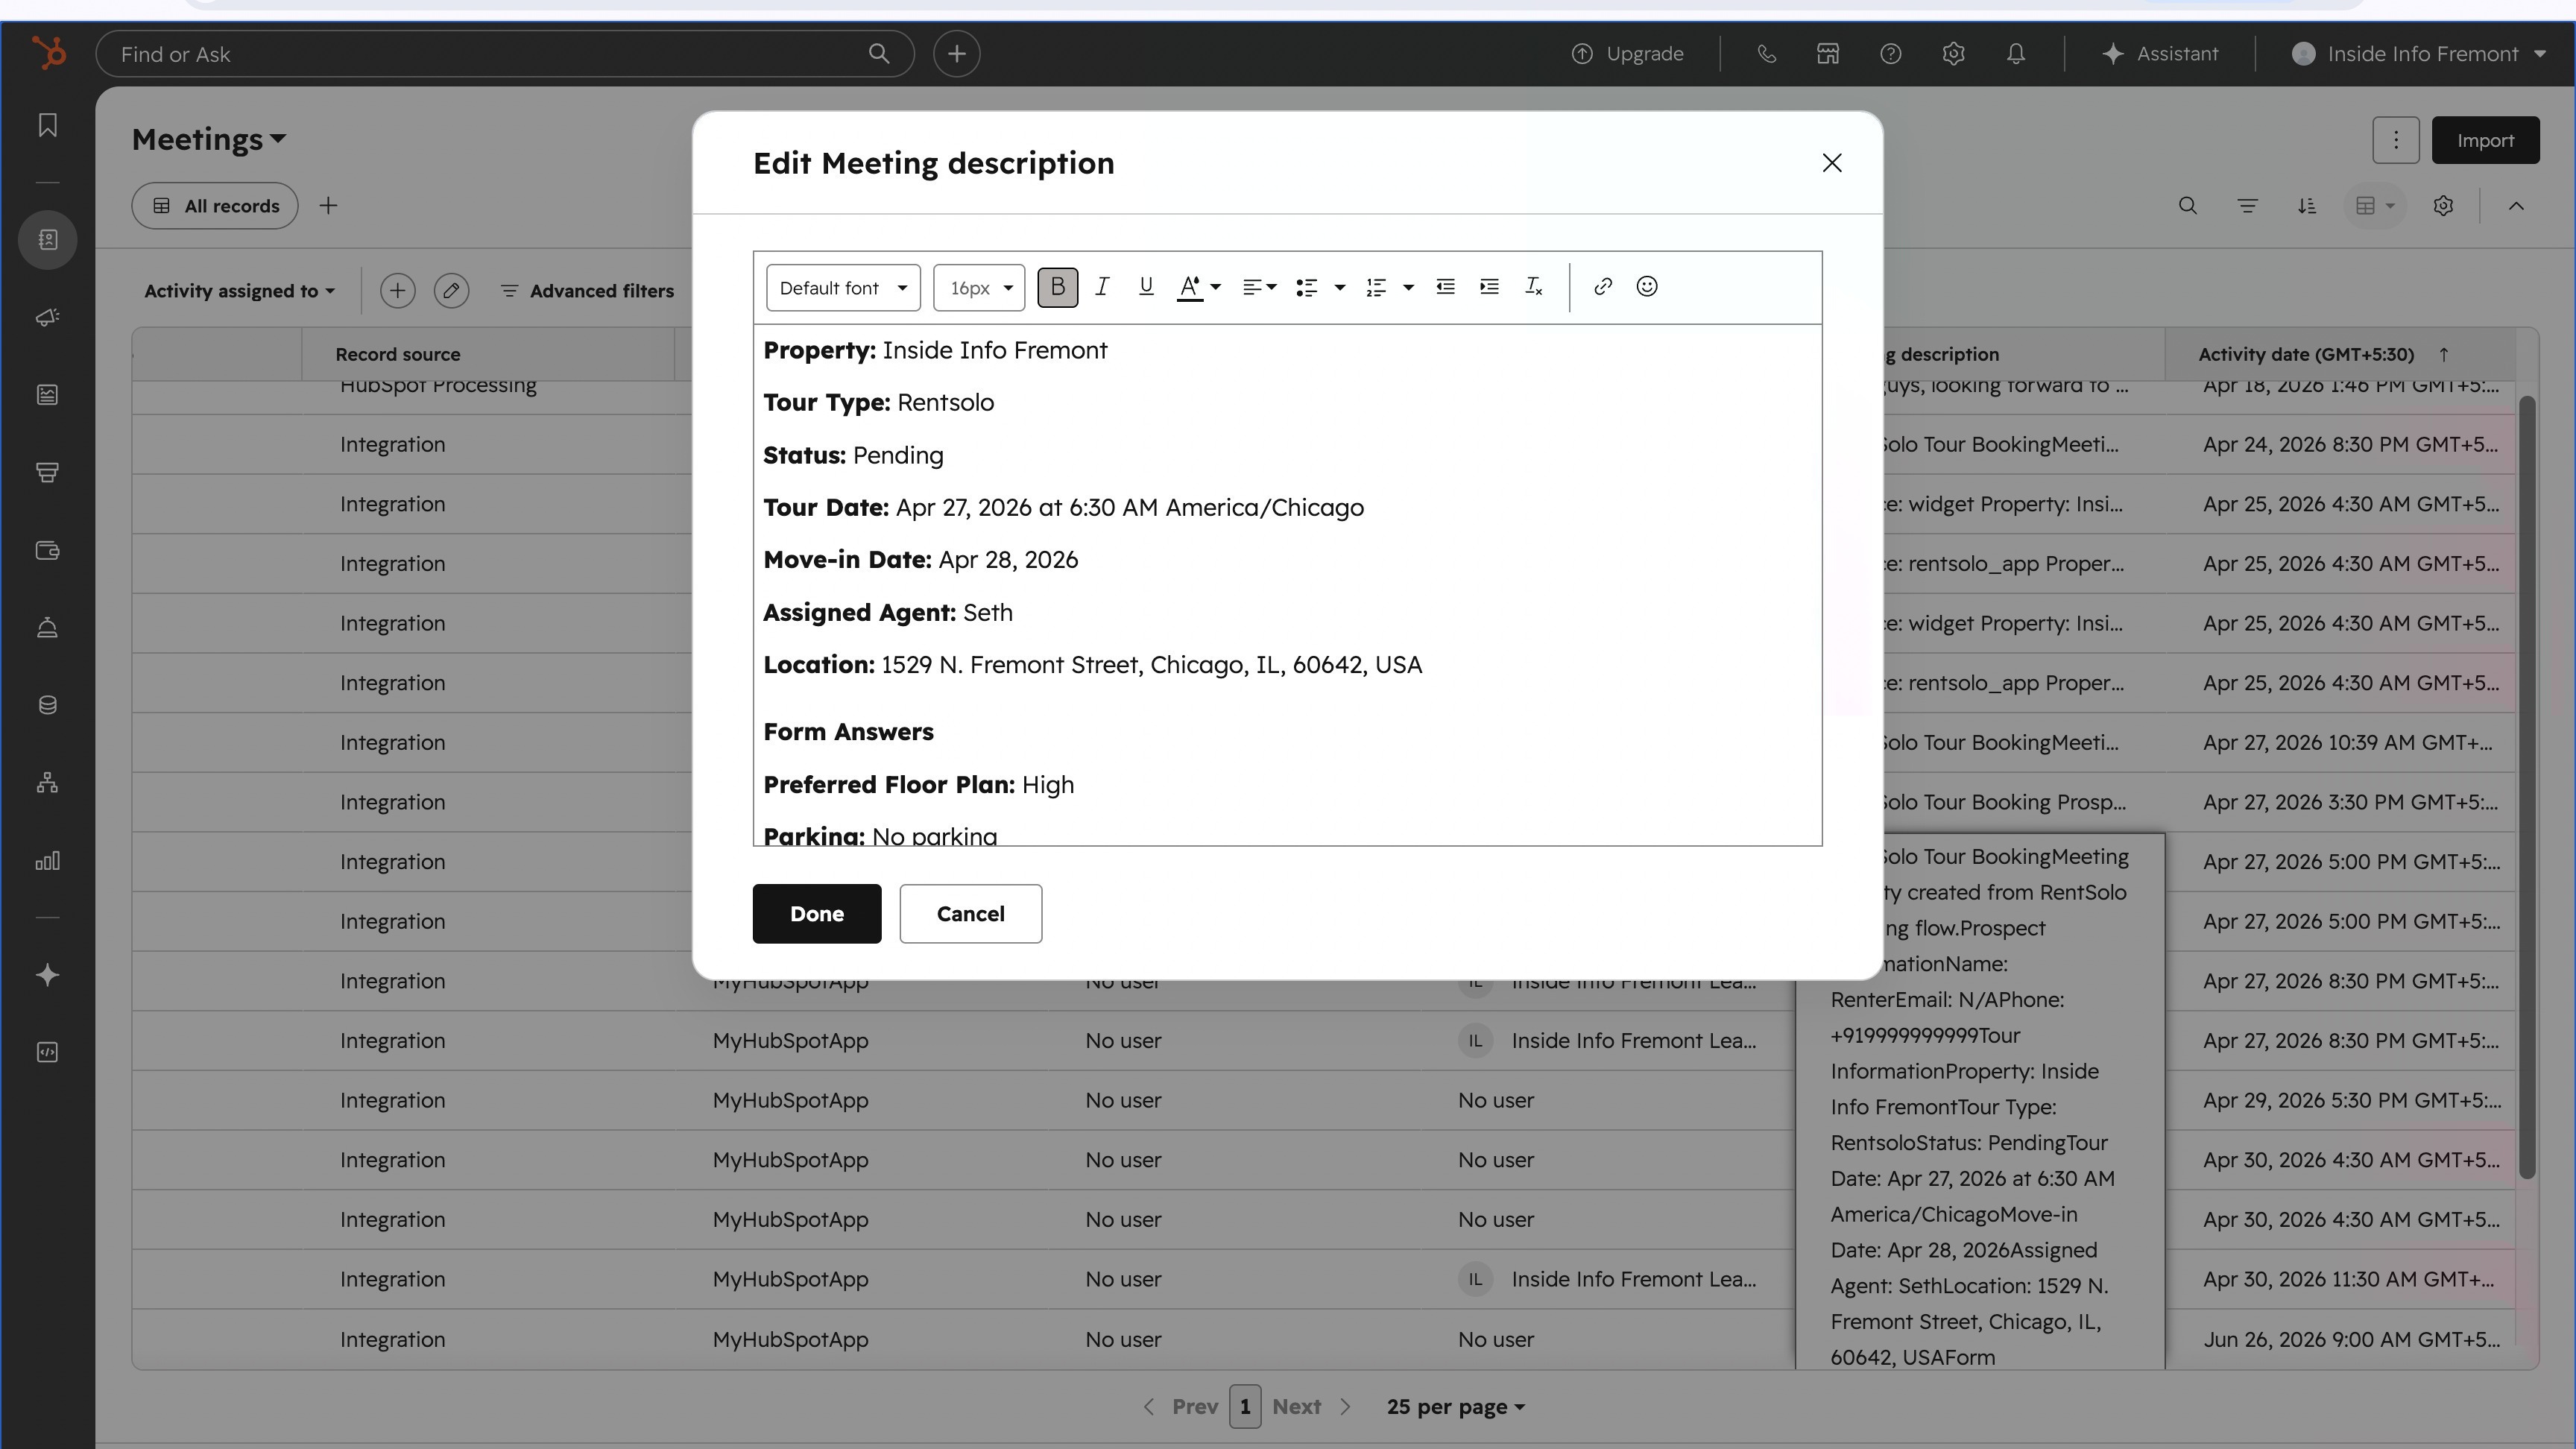2576x1449 pixels.
Task: Open text alignment options
Action: (x=1259, y=287)
